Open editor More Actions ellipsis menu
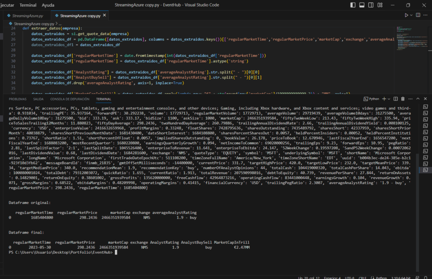The height and width of the screenshot is (279, 432). point(426,16)
